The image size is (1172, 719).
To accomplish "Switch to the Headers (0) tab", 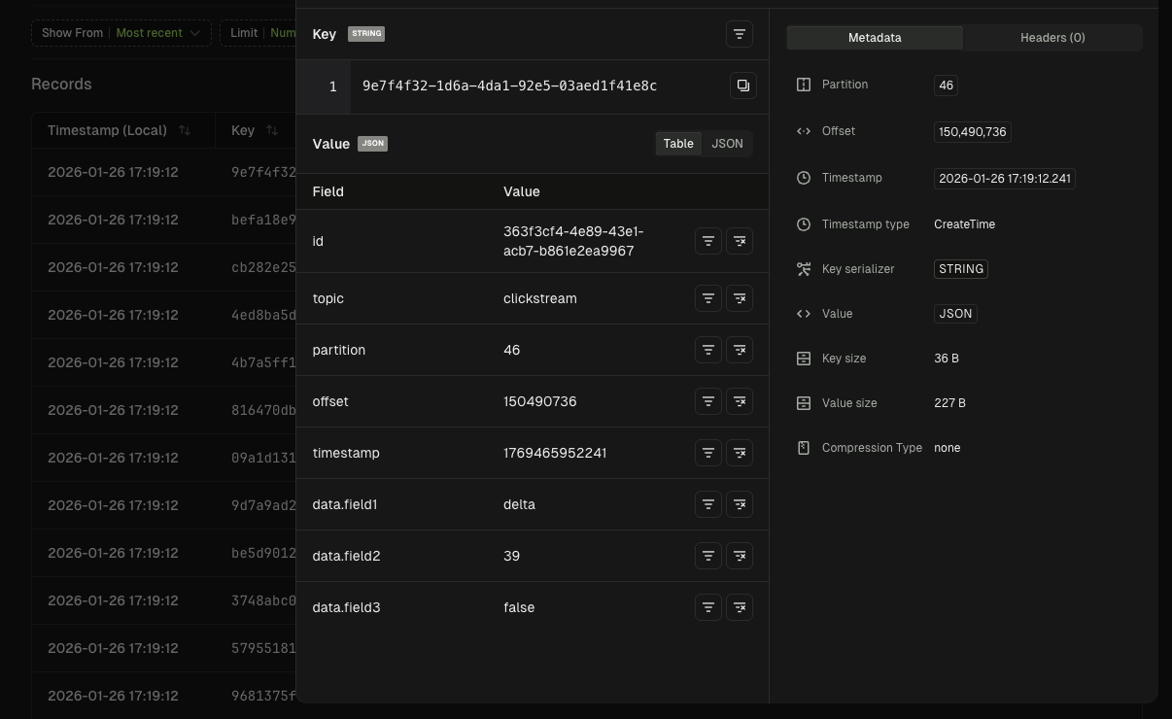I will tap(1052, 37).
